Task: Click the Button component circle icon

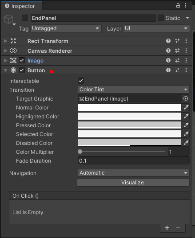Action: tap(13, 70)
